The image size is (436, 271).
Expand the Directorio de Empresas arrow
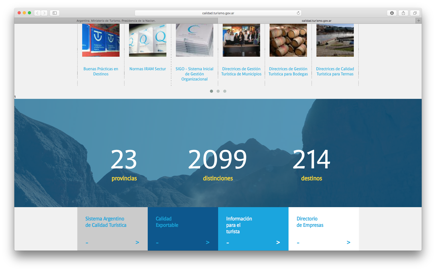tap(348, 242)
